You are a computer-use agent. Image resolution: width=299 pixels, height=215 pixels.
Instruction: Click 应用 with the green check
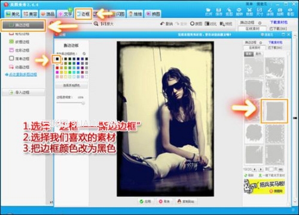pyautogui.click(x=145, y=201)
